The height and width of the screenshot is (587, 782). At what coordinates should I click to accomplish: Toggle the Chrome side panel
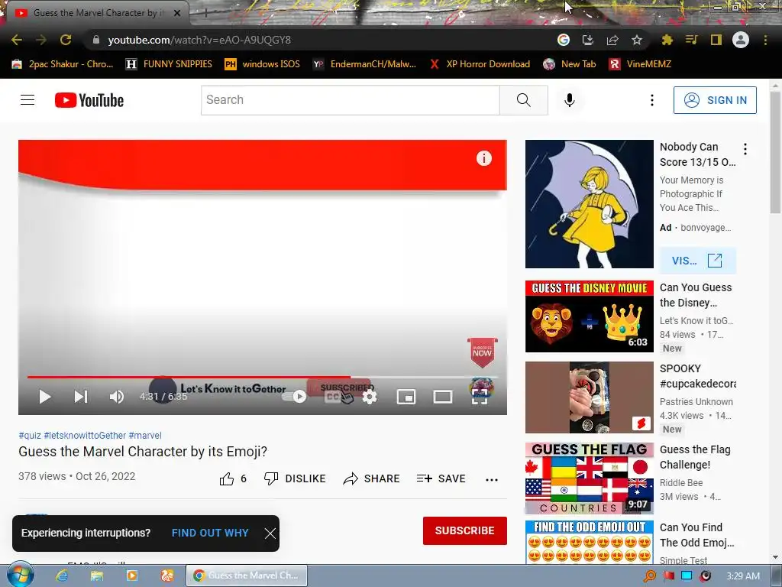coord(716,40)
